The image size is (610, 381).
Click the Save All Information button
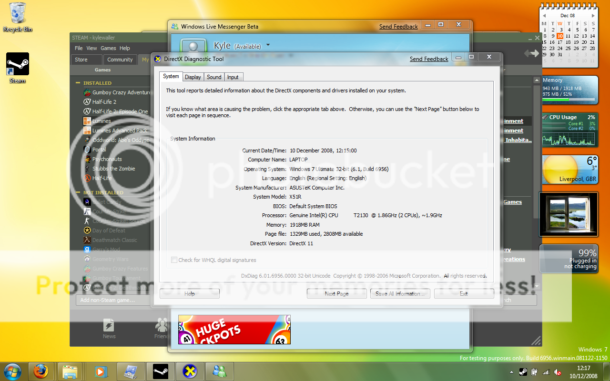(x=400, y=294)
